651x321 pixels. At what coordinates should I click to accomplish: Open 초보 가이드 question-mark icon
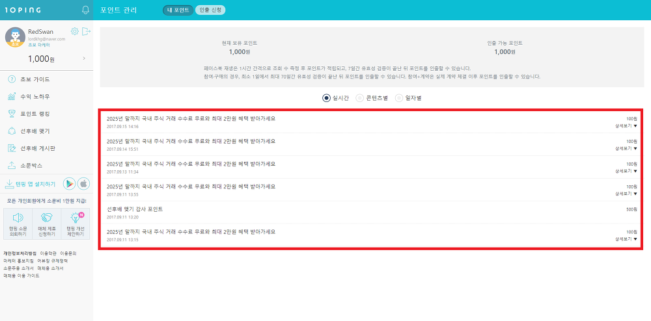12,79
